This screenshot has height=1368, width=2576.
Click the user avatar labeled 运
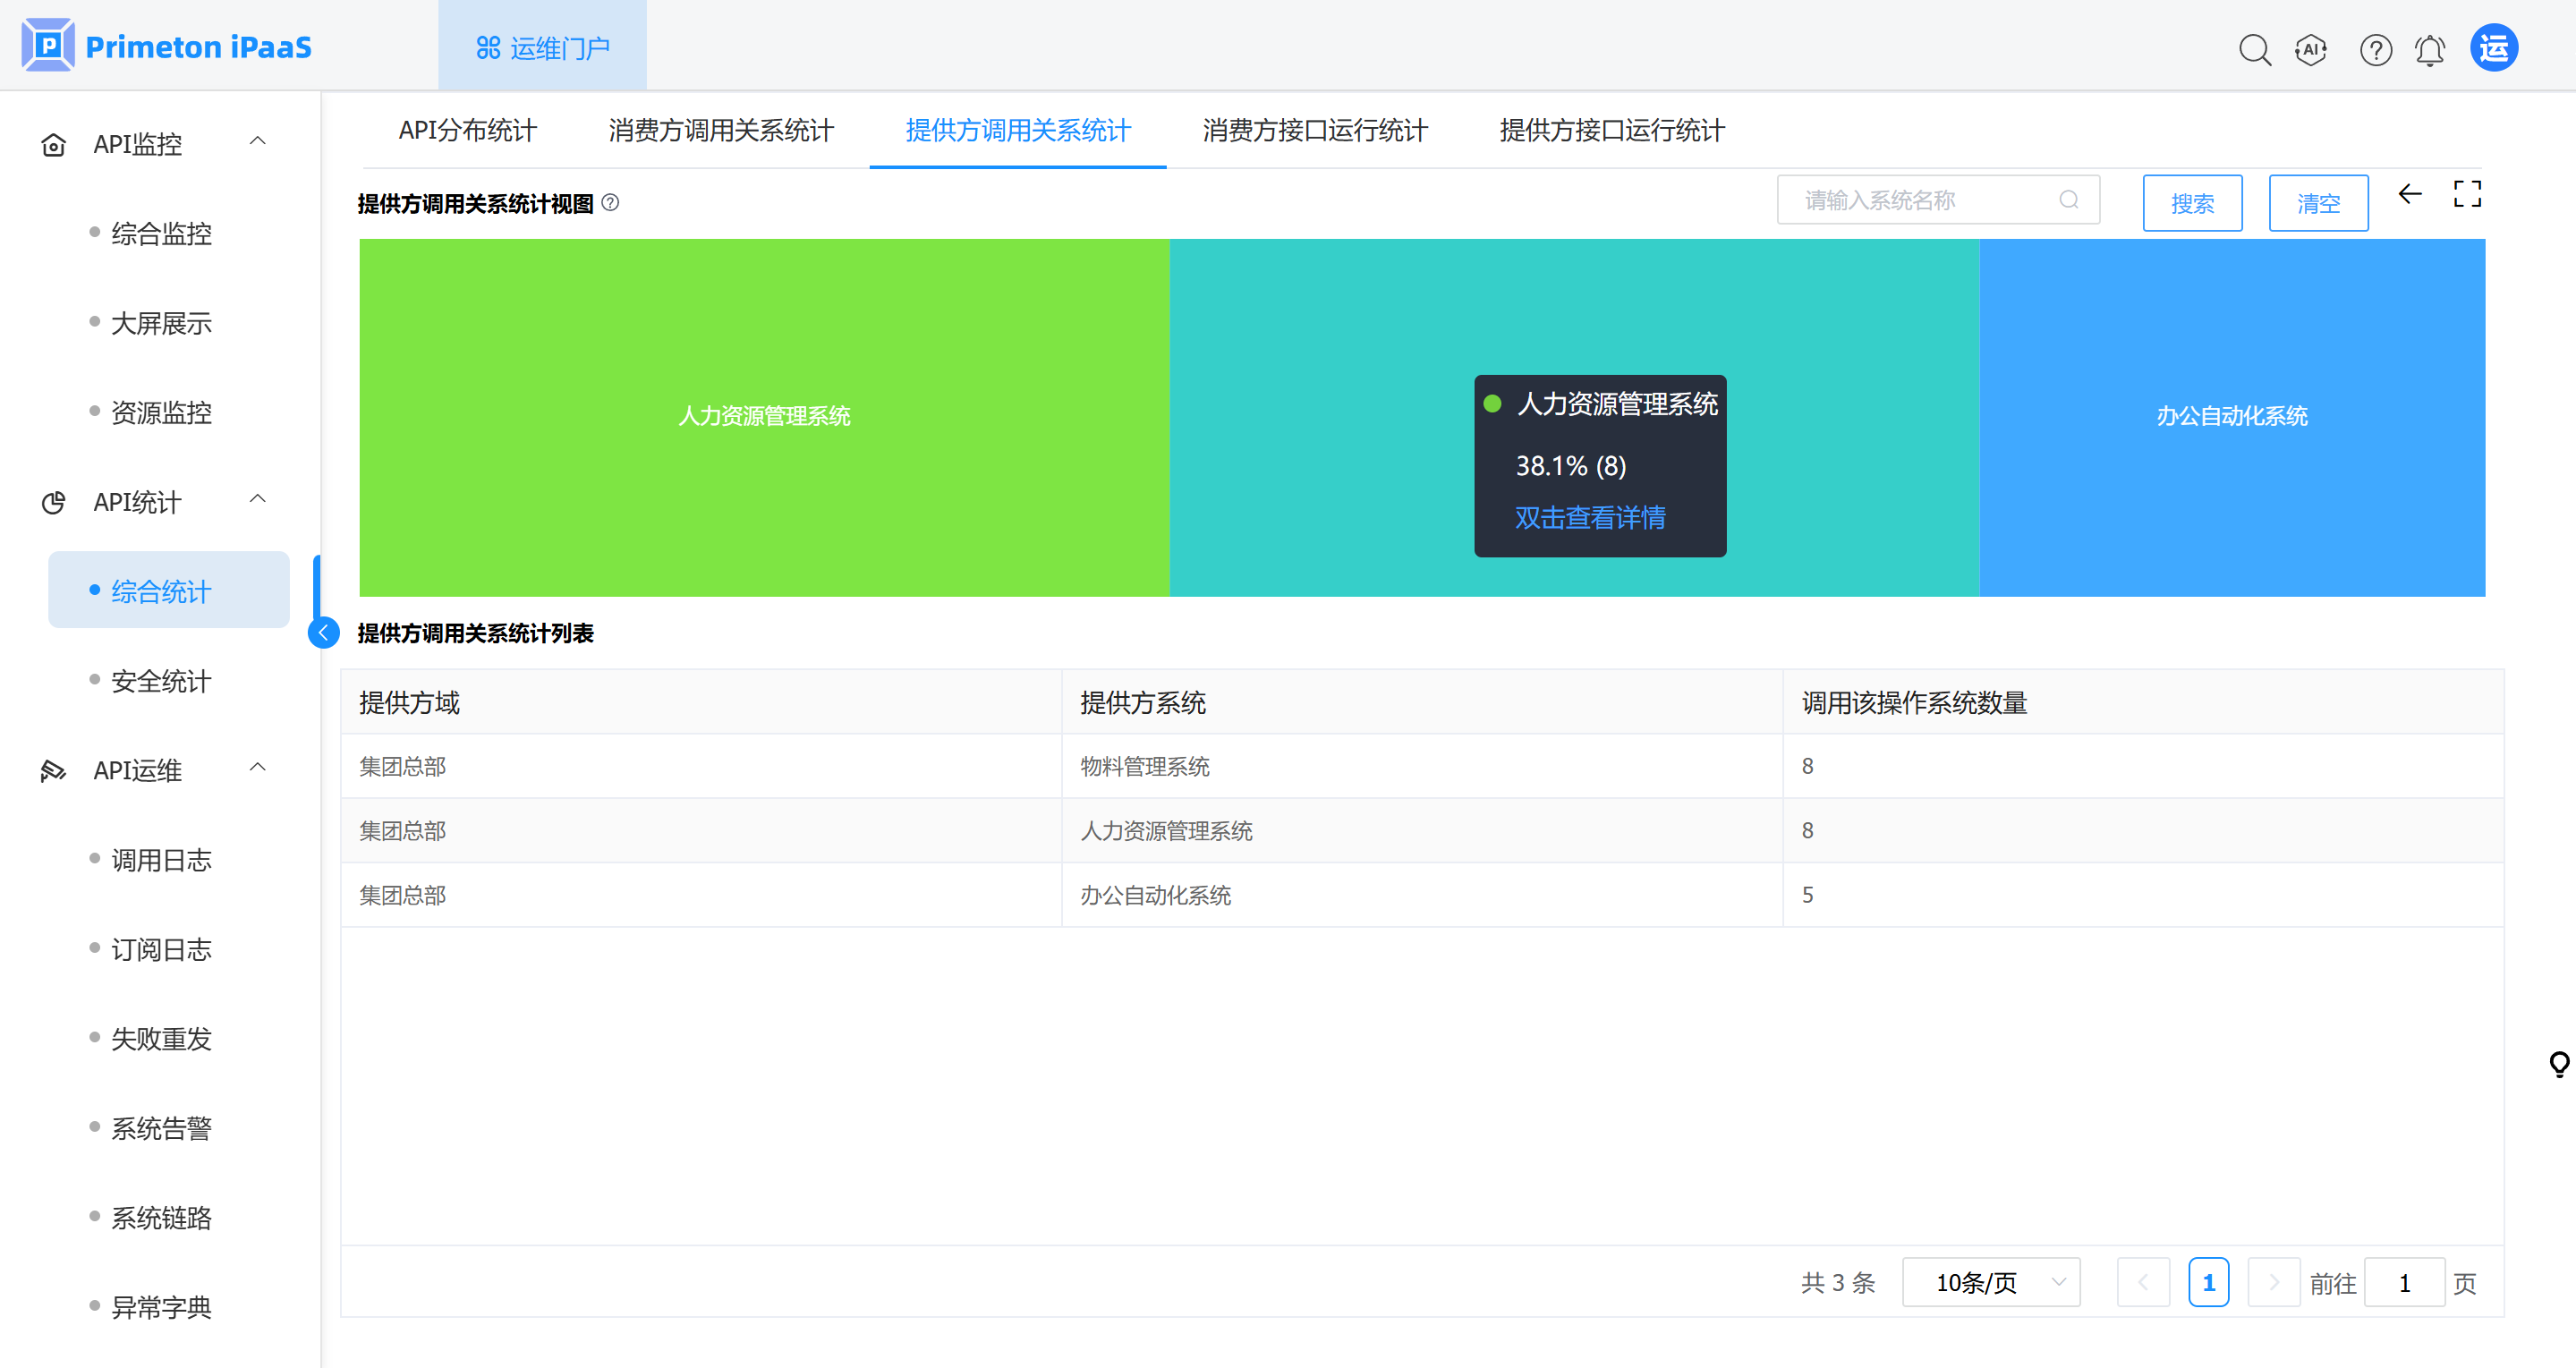2493,48
